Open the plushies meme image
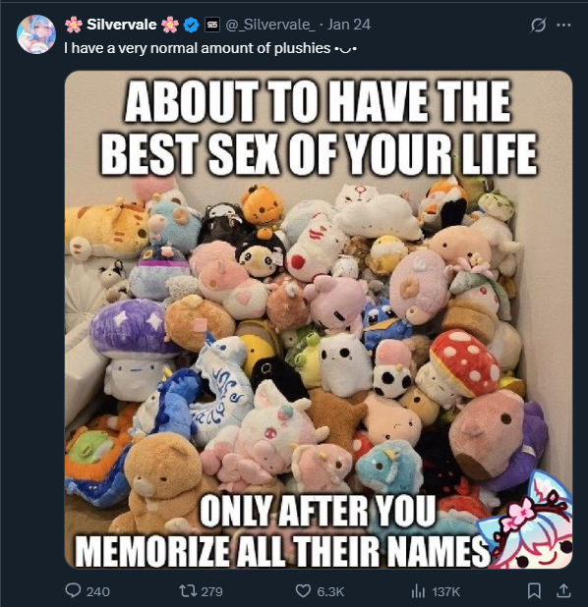This screenshot has height=607, width=588. pos(319,319)
